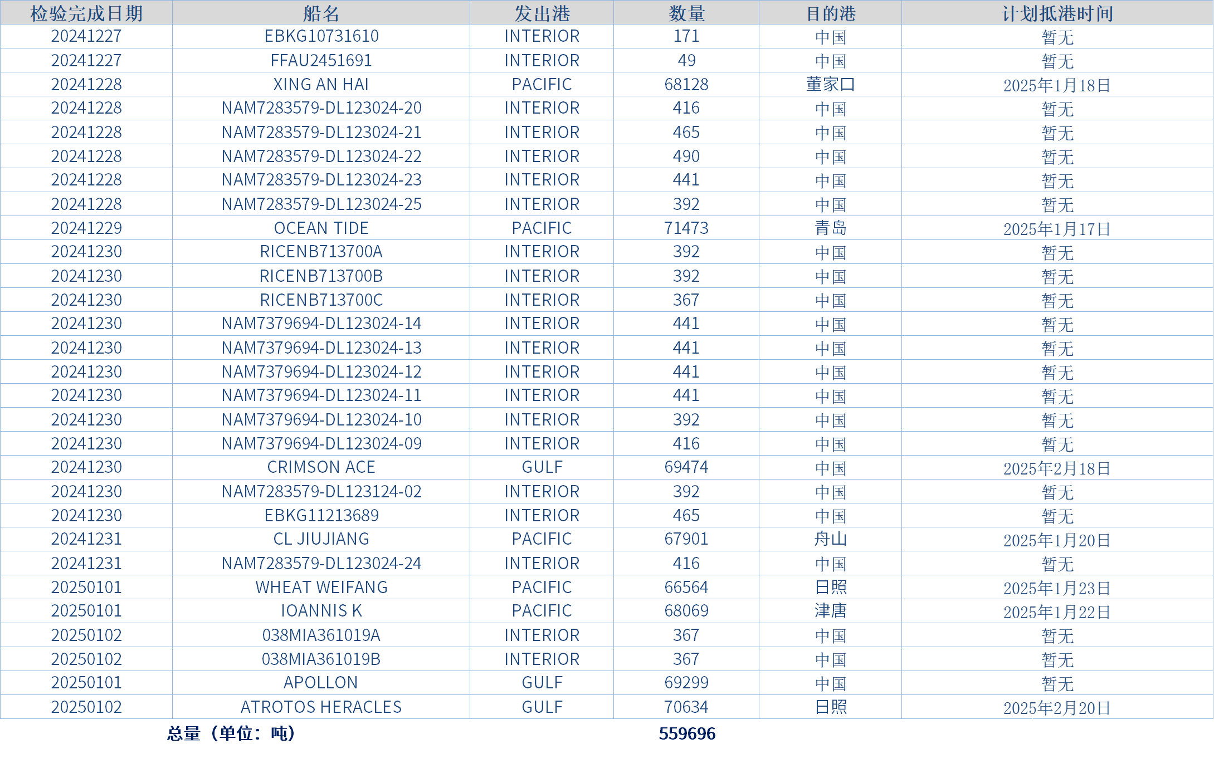The image size is (1214, 773).
Task: Select the XING AN HAI ship cell
Action: [321, 84]
